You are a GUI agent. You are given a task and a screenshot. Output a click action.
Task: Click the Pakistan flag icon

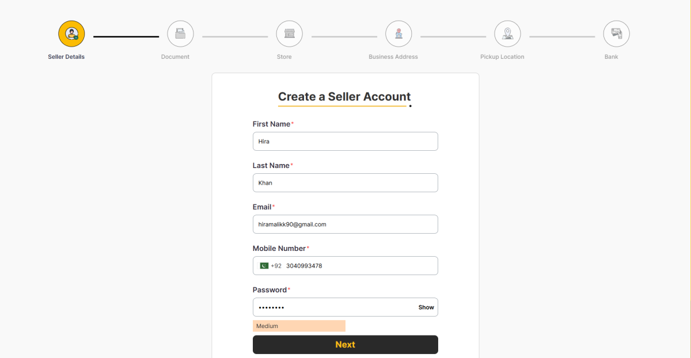click(x=264, y=266)
